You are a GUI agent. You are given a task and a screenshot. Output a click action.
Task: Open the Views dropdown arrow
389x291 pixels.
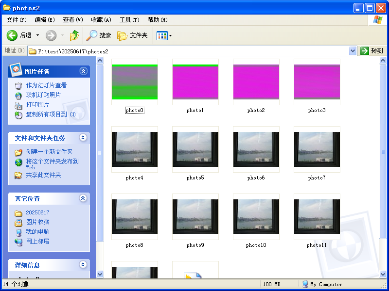[171, 35]
